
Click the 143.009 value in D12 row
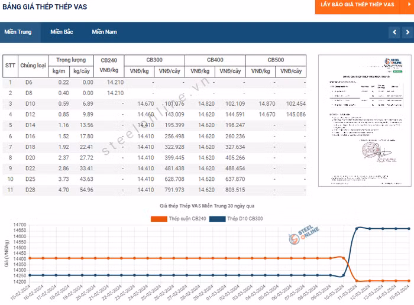pyautogui.click(x=174, y=115)
